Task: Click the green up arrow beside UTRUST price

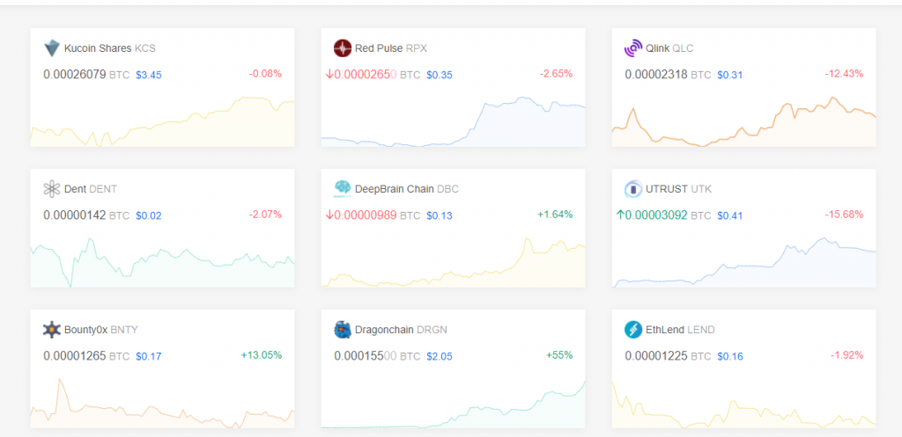Action: click(620, 215)
